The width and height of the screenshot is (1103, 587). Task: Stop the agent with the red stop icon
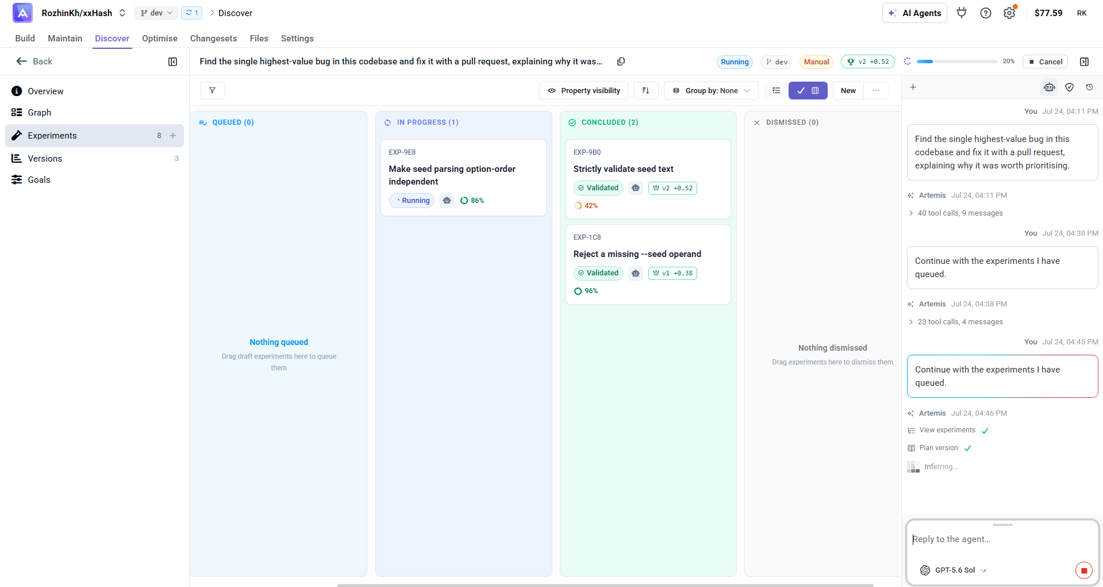(x=1083, y=570)
